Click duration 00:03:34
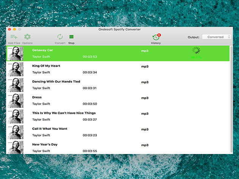 (x=90, y=72)
